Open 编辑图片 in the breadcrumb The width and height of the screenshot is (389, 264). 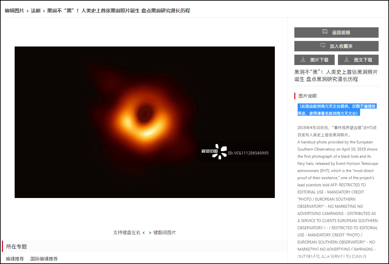pyautogui.click(x=14, y=11)
